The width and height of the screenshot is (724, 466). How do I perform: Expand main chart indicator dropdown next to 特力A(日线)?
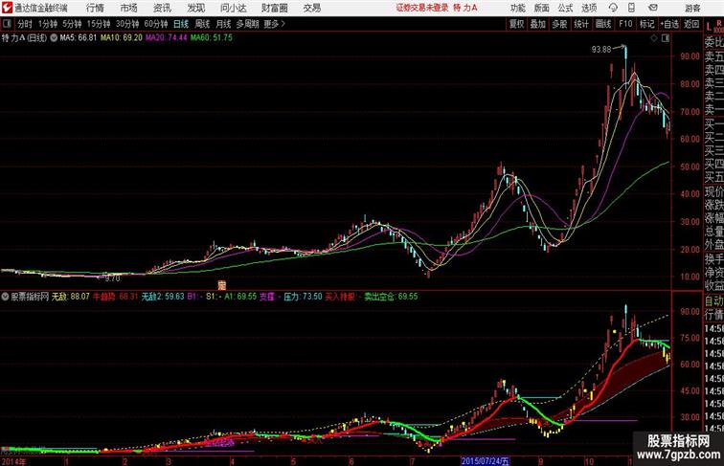pyautogui.click(x=54, y=38)
